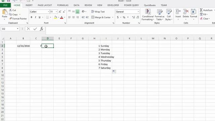Switch to INSERT tab
Image resolution: width=215 pixels, height=121 pixels.
pyautogui.click(x=29, y=5)
